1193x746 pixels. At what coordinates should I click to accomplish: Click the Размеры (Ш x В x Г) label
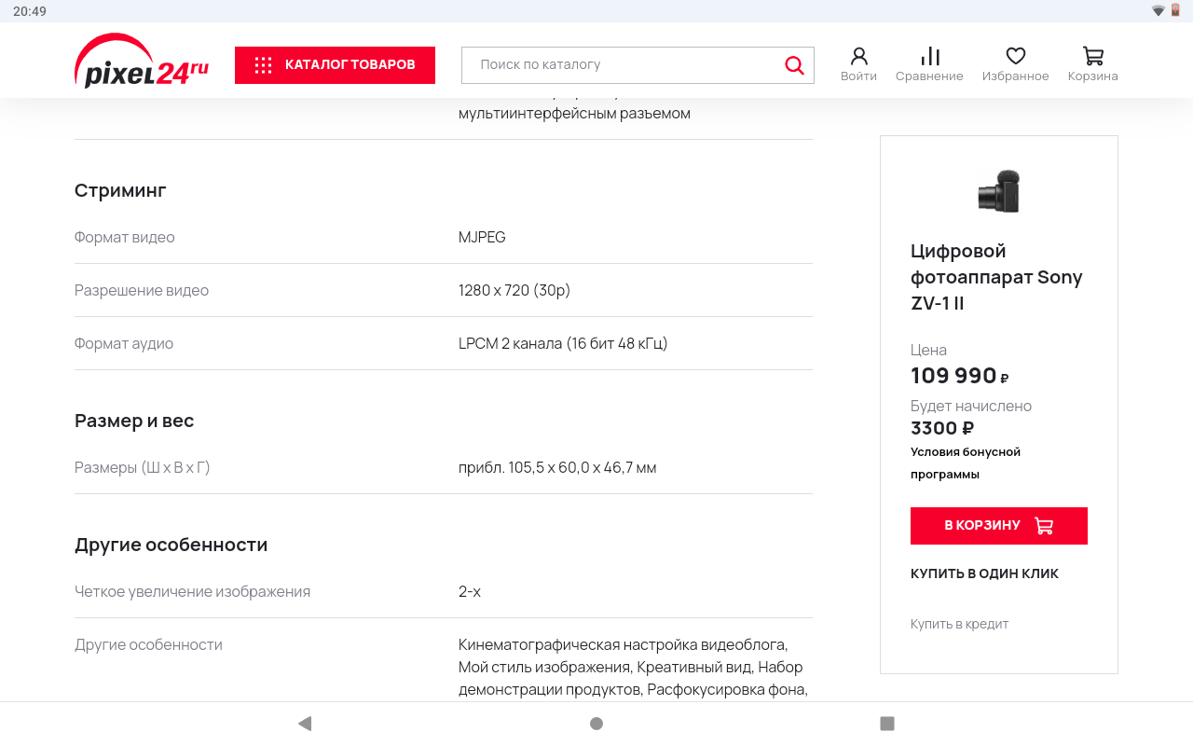(143, 467)
